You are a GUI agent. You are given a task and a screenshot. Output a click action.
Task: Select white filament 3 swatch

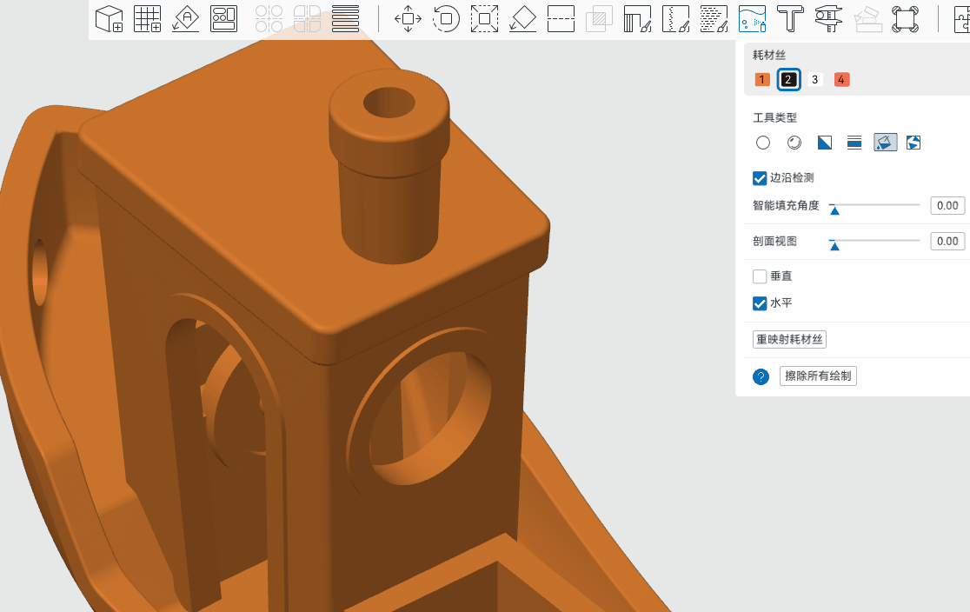click(814, 79)
